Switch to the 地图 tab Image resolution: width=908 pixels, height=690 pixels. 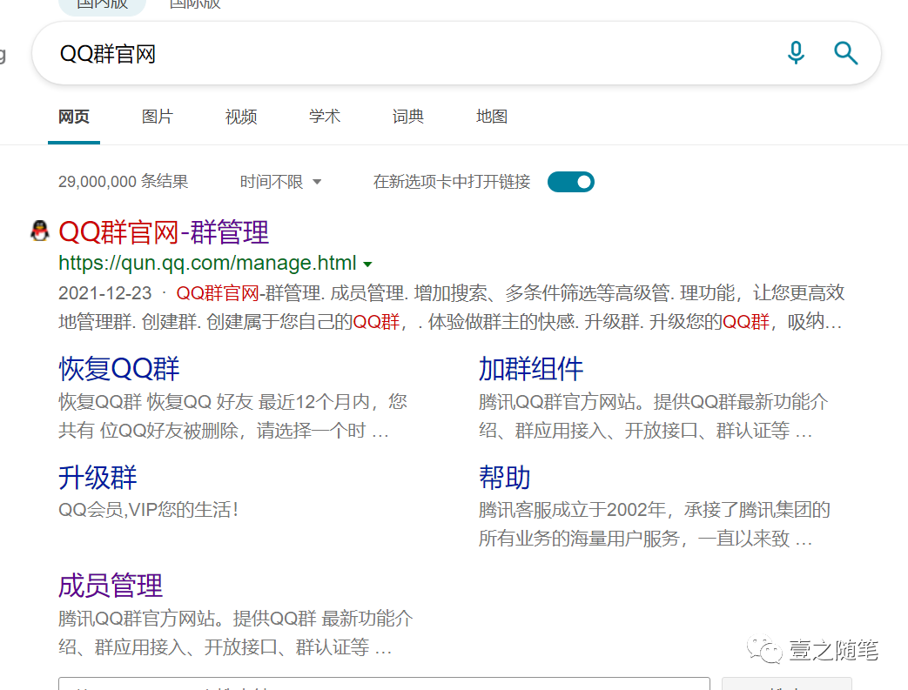[x=491, y=117]
